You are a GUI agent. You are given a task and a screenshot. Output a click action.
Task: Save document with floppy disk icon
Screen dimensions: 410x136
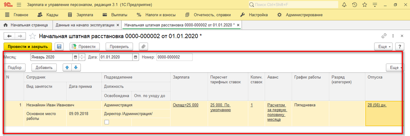pyautogui.click(x=59, y=47)
